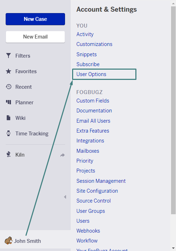Click the kiwi avatar beside John Smith
The width and height of the screenshot is (176, 251).
pyautogui.click(x=8, y=241)
